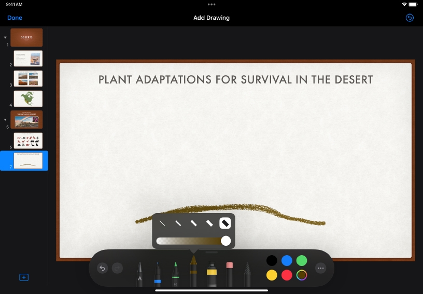This screenshot has width=423, height=294.
Task: Open the more options ellipsis in toolbar
Action: tap(321, 268)
